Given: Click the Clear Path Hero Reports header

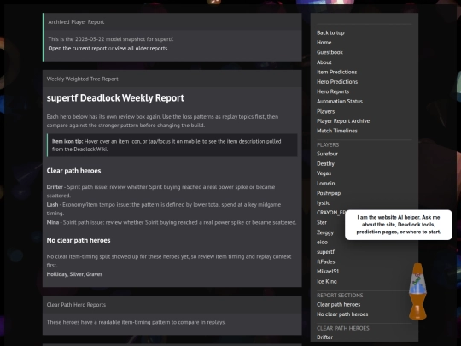Looking at the screenshot, I should coord(172,305).
